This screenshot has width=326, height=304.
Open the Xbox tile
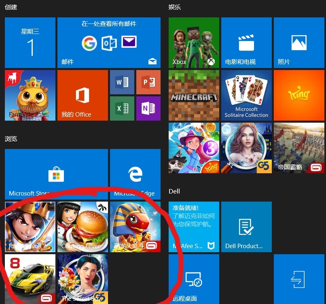pos(194,43)
